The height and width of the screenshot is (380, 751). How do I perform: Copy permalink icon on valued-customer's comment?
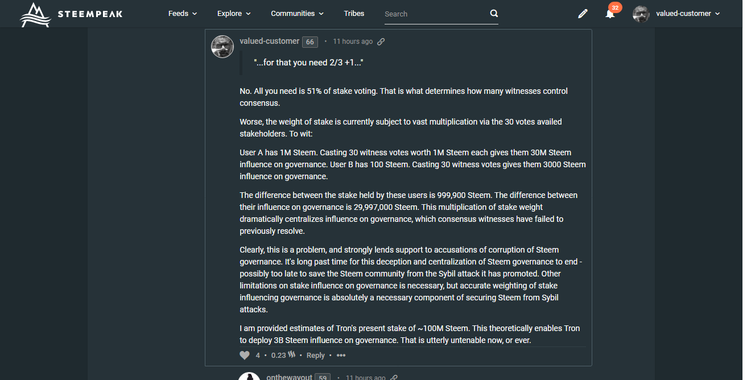pyautogui.click(x=381, y=42)
